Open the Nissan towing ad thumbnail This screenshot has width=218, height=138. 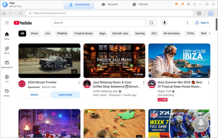click(x=49, y=61)
